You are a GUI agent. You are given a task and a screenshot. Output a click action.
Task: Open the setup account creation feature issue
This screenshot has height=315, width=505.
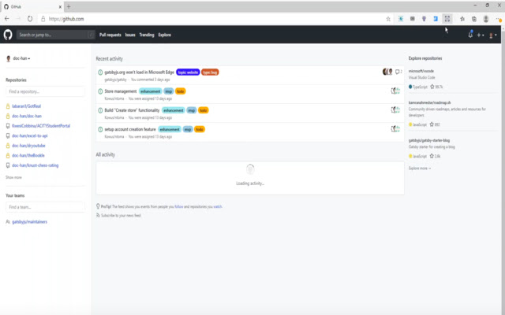pyautogui.click(x=130, y=129)
